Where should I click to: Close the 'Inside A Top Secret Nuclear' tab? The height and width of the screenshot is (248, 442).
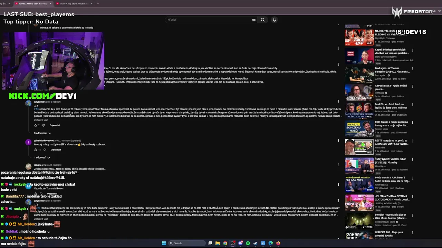[x=92, y=3]
